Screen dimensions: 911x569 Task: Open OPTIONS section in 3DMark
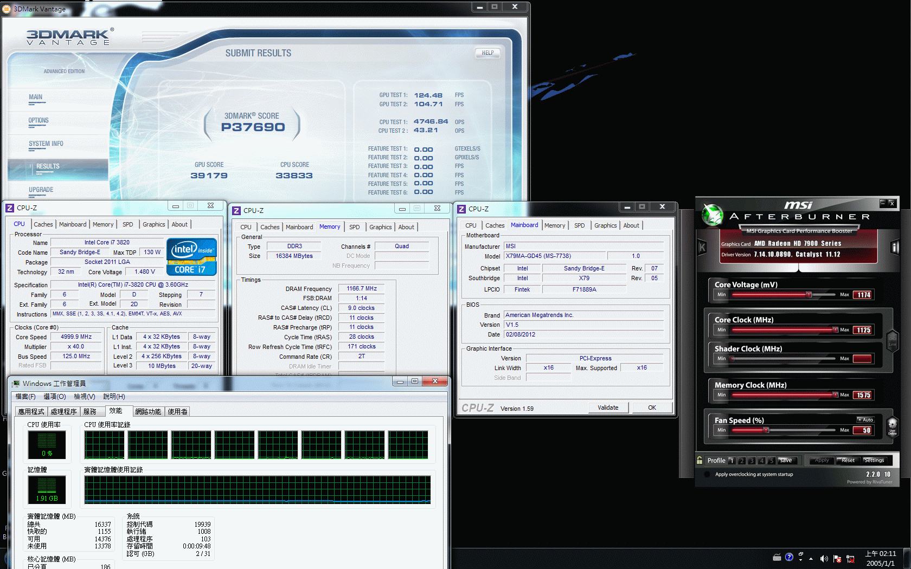click(39, 120)
